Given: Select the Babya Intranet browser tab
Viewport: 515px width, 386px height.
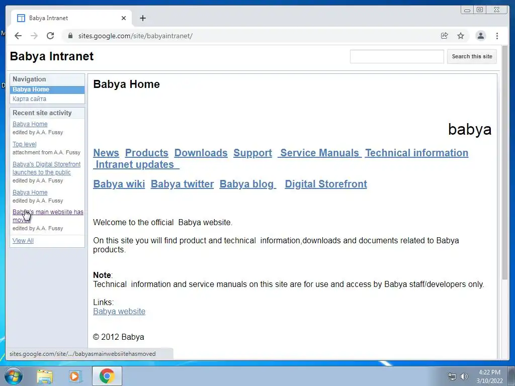Looking at the screenshot, I should [71, 18].
